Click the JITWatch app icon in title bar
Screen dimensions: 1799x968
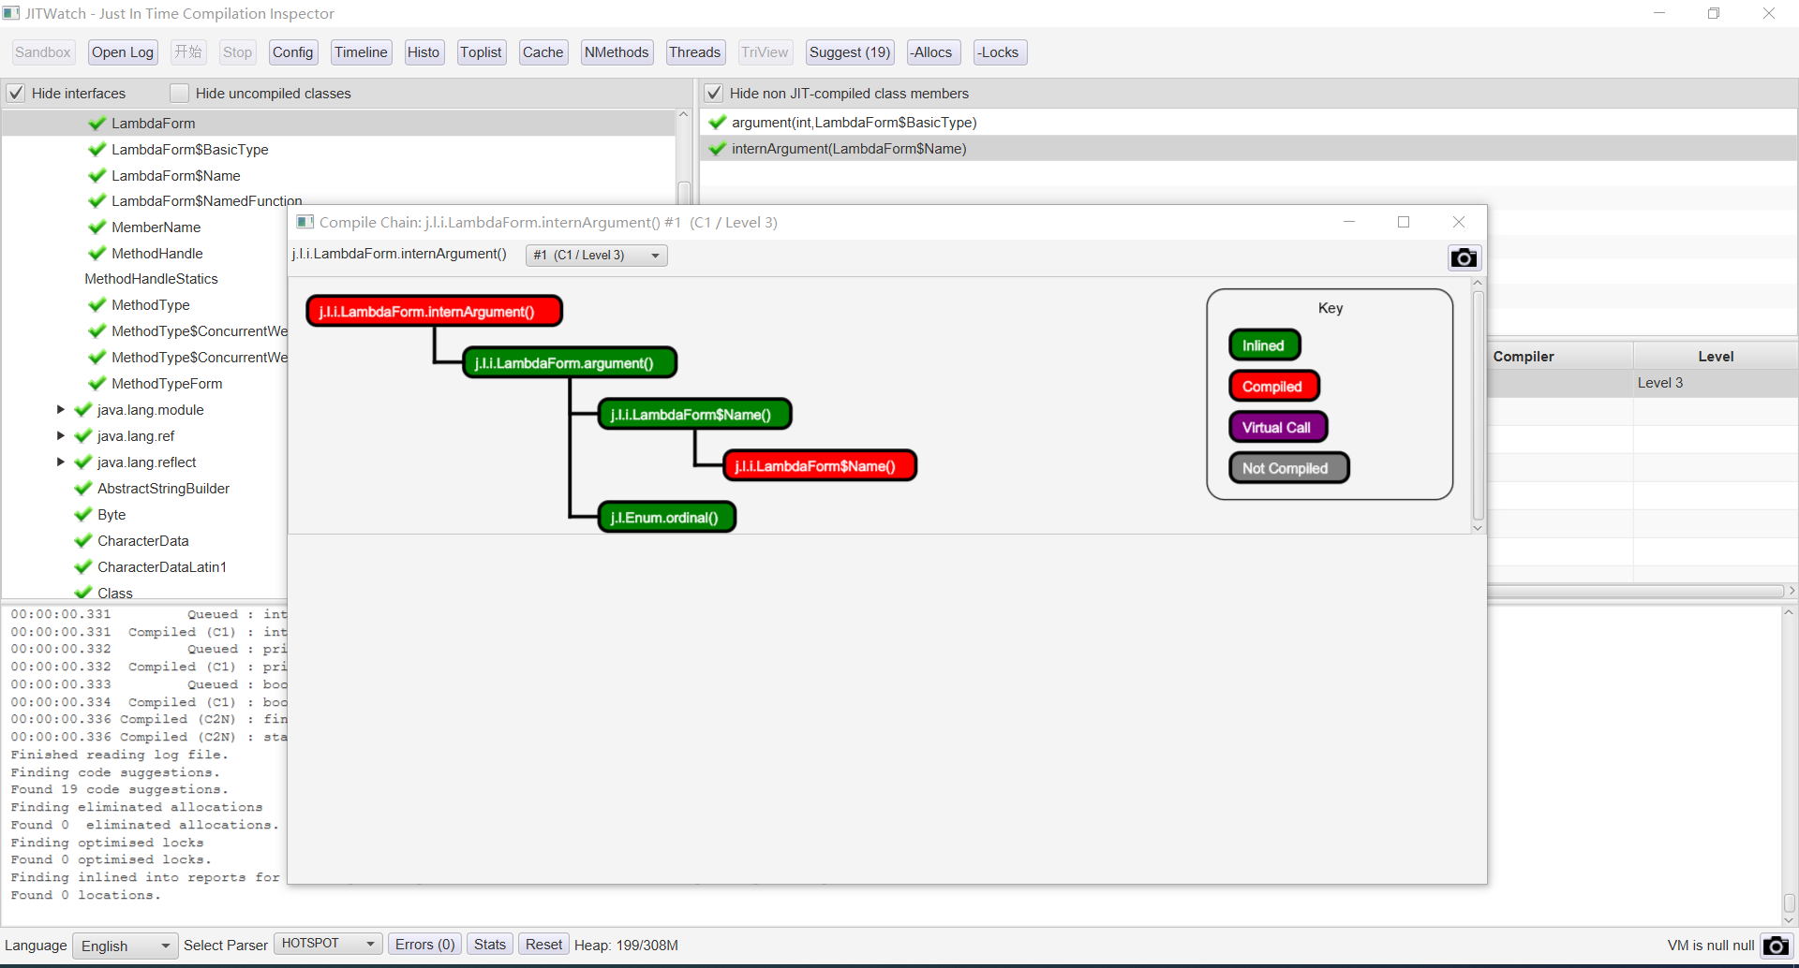pos(11,13)
